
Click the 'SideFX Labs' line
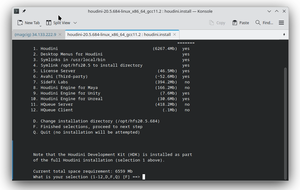111,82
